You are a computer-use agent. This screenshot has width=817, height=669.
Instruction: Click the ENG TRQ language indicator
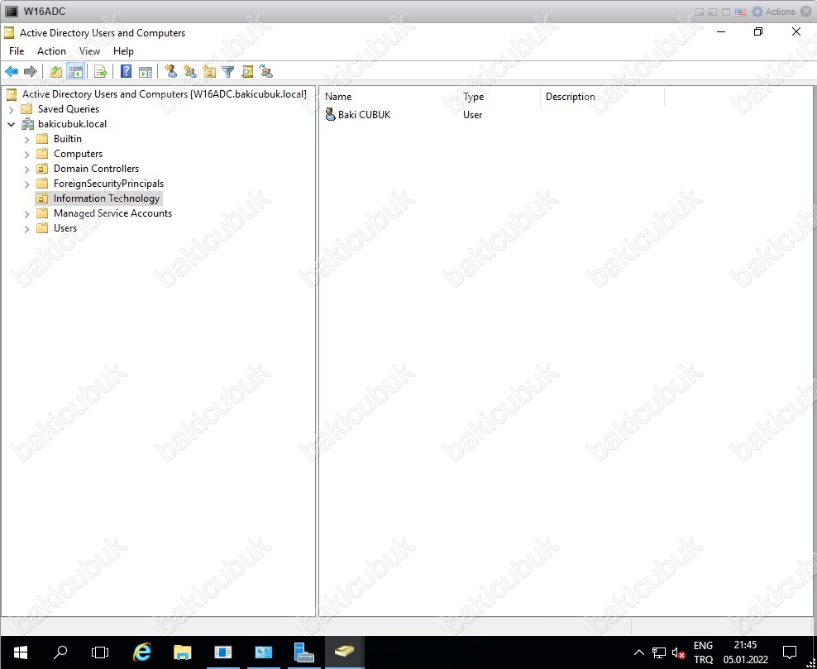[x=703, y=652]
